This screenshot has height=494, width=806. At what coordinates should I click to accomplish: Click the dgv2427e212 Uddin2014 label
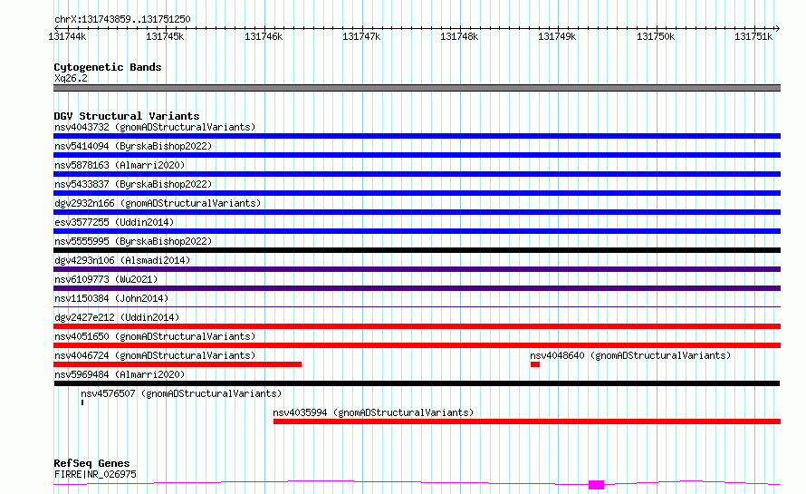click(x=117, y=317)
